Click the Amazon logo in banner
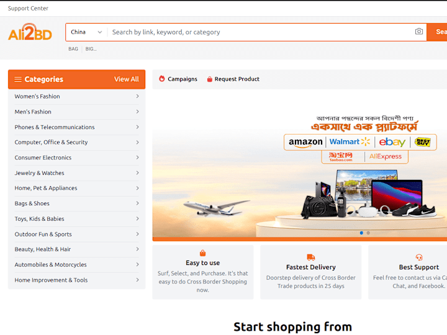This screenshot has width=447, height=335. [x=305, y=142]
